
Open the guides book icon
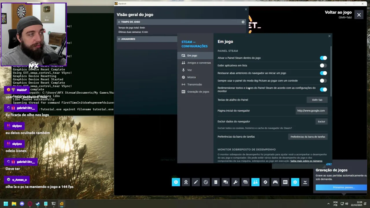click(x=216, y=182)
